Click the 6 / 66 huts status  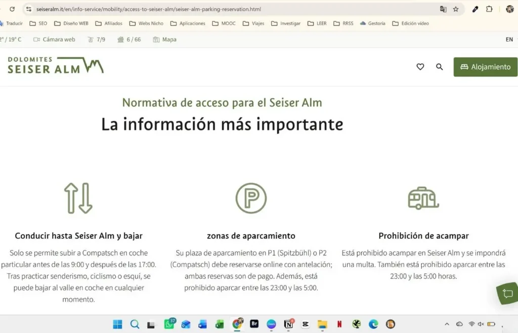click(129, 39)
